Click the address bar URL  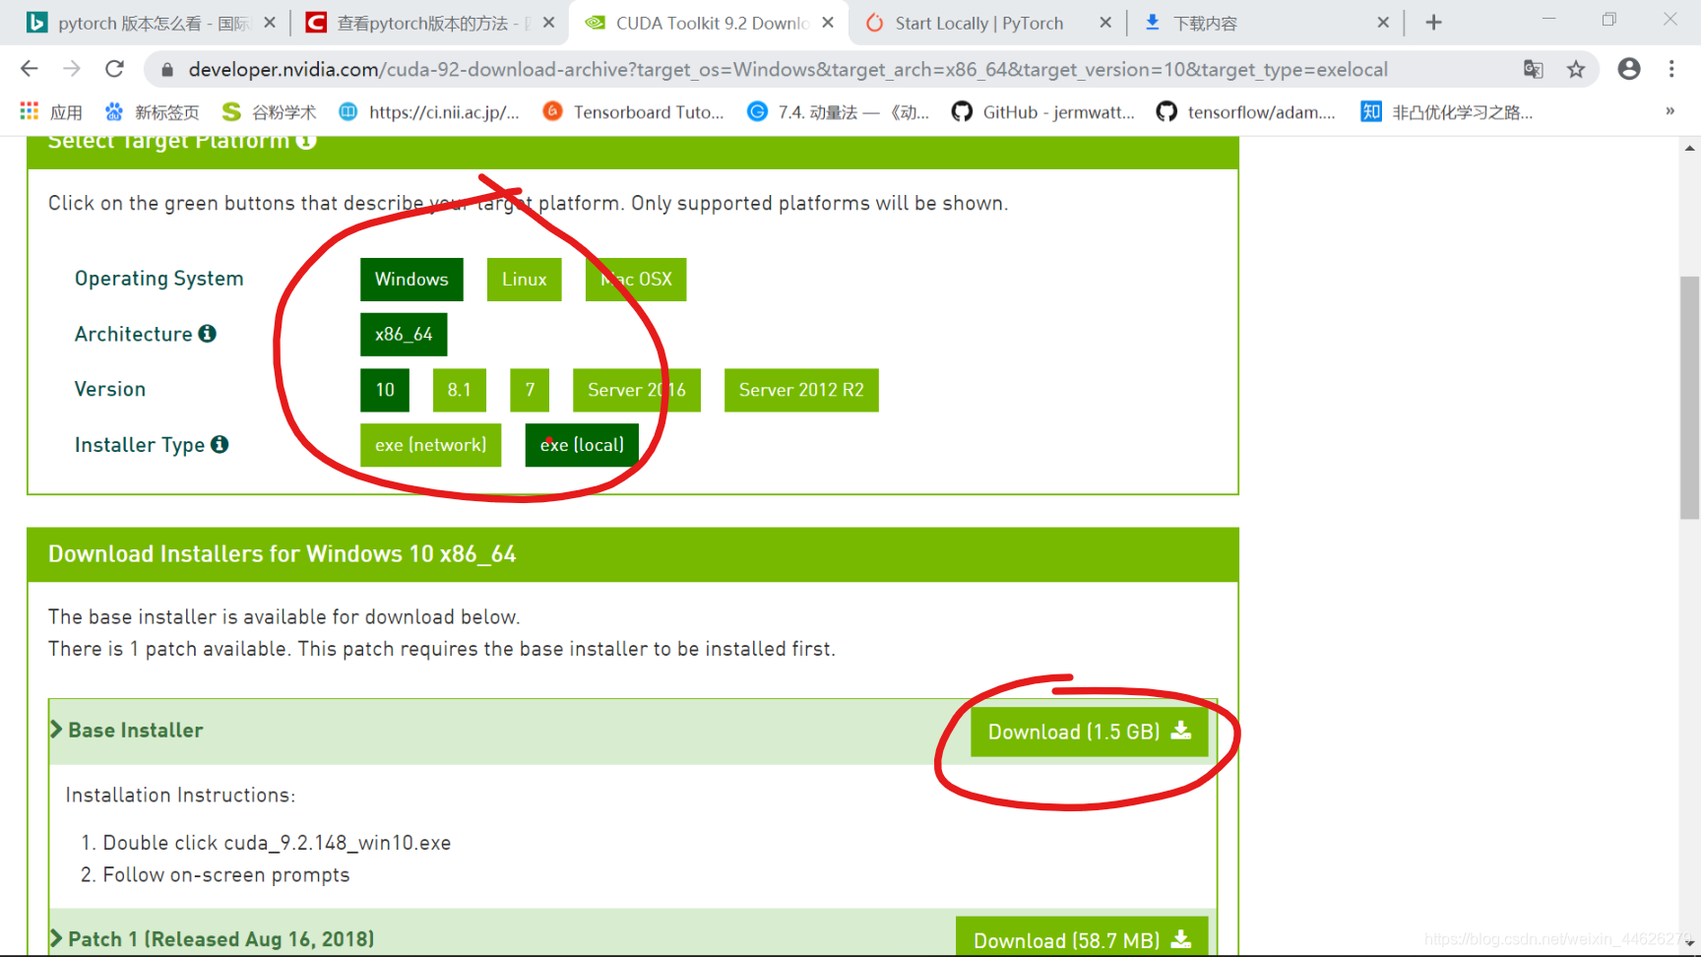pos(787,70)
